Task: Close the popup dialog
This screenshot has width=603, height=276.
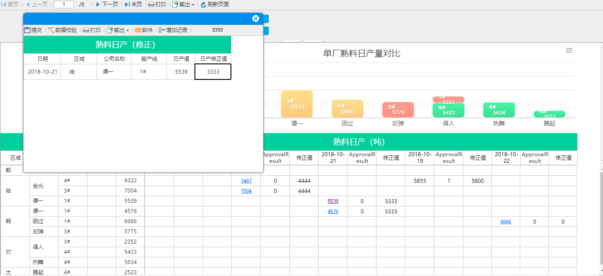Action: 255,19
